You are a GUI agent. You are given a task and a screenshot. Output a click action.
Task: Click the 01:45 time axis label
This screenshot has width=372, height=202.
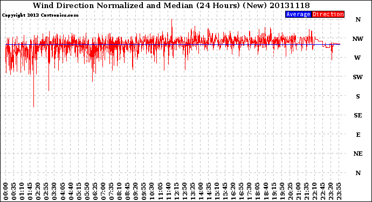pyautogui.click(x=30, y=191)
